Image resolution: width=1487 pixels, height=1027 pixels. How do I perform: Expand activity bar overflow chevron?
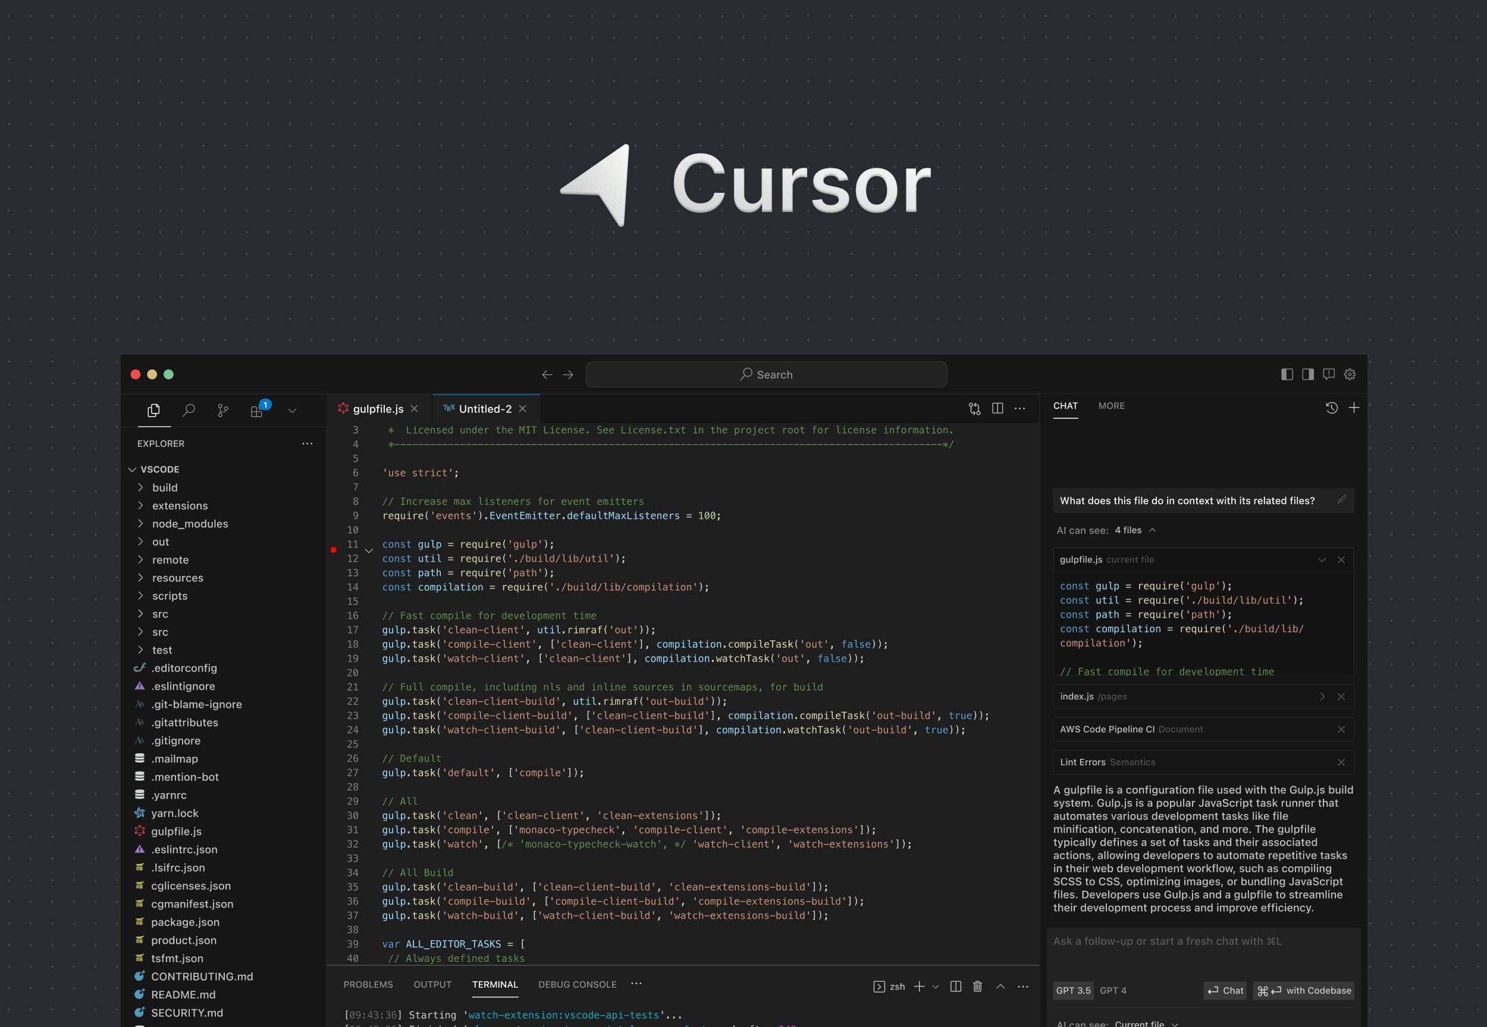click(x=292, y=411)
